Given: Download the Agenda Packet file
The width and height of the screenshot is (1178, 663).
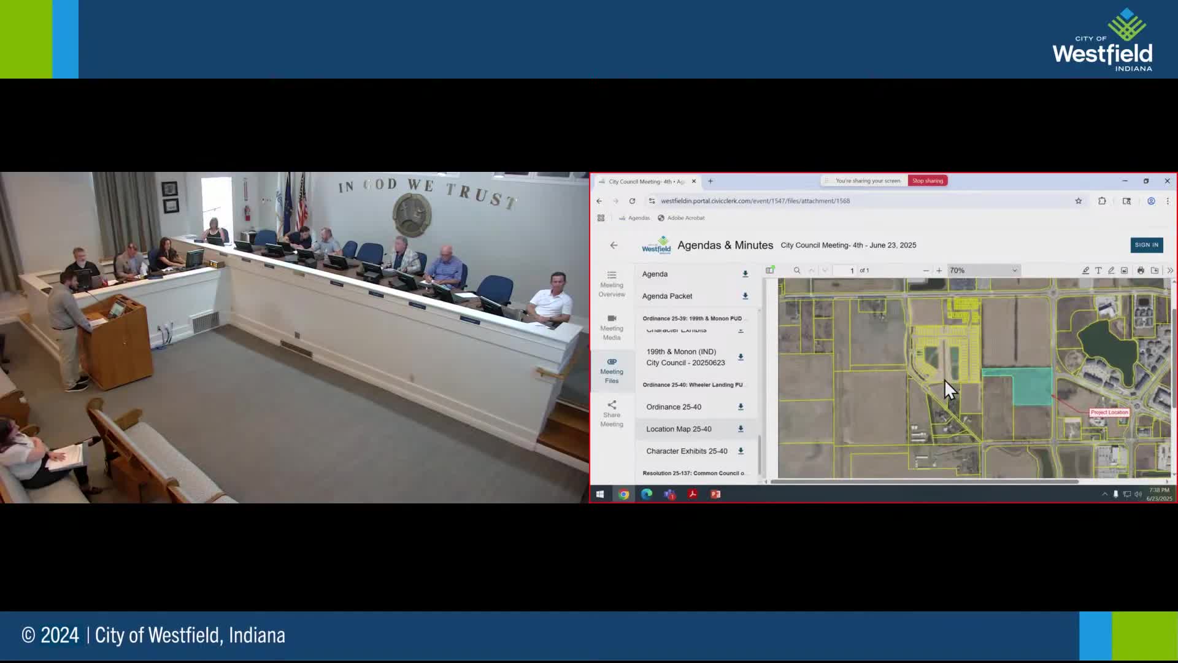Looking at the screenshot, I should point(745,296).
